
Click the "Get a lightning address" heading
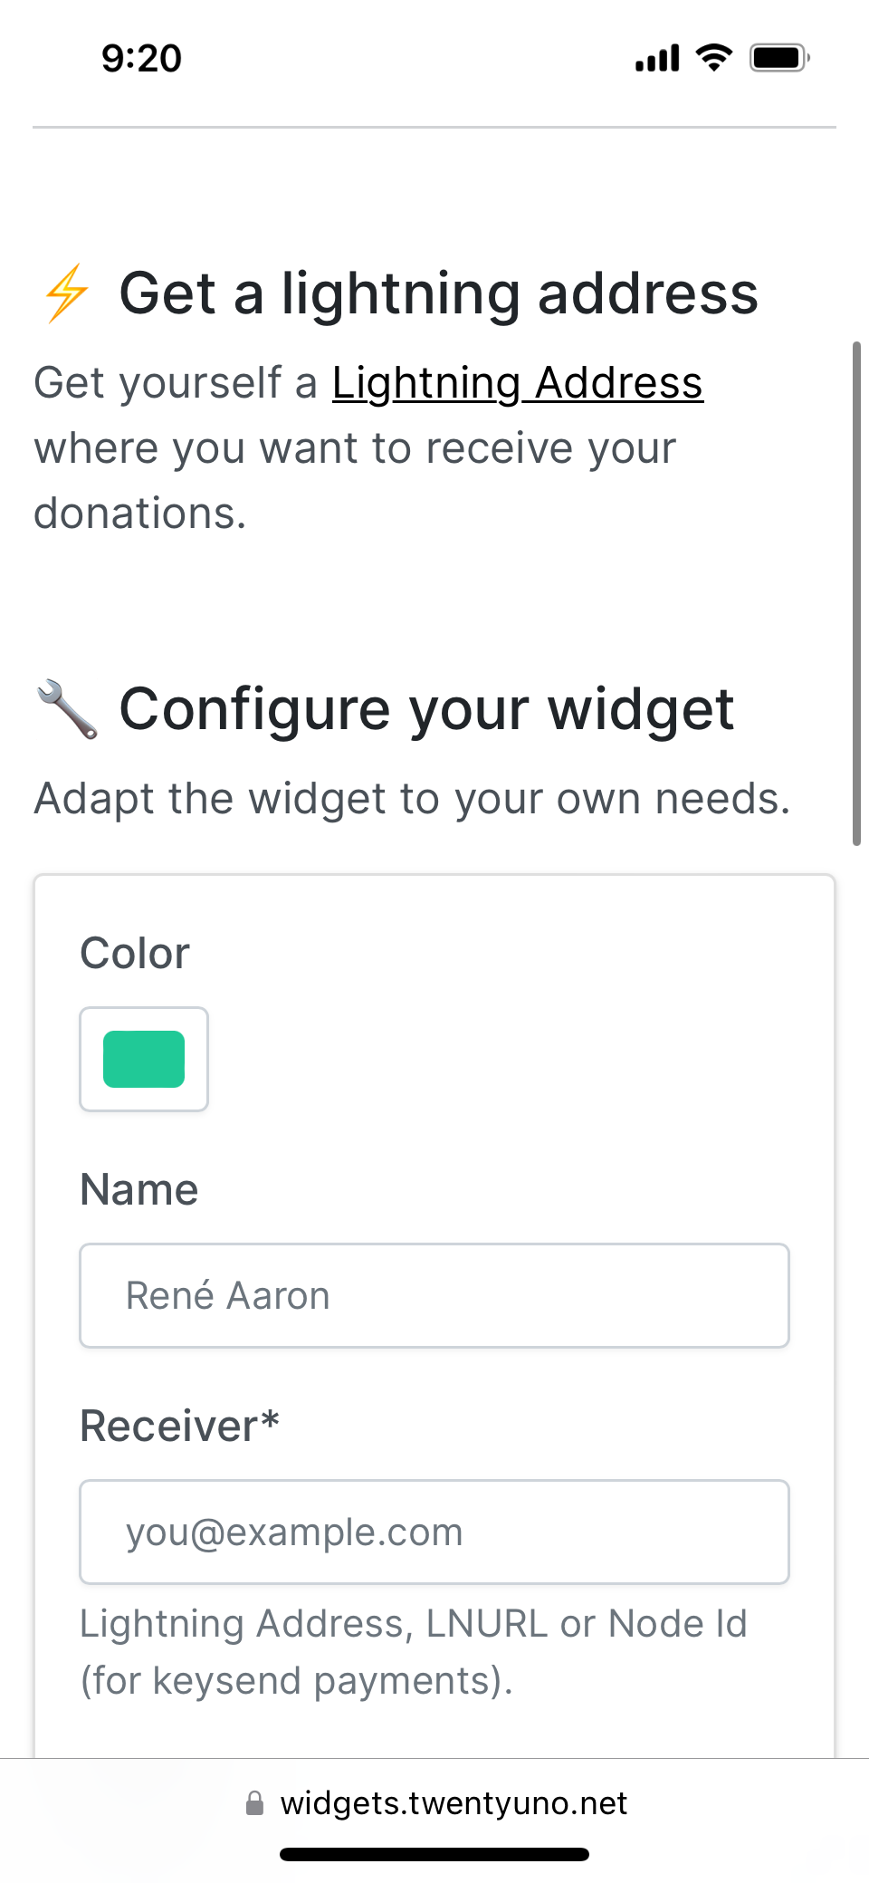[x=438, y=293]
